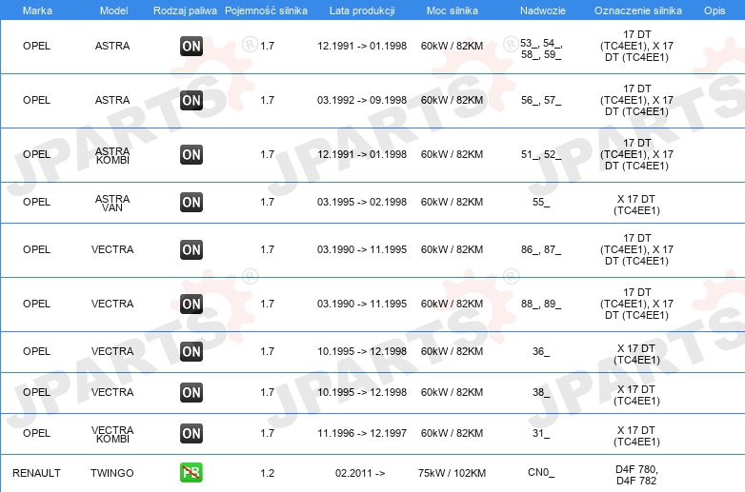
Task: Click the VECTRA model cell in the 36_ row
Action: (112, 351)
